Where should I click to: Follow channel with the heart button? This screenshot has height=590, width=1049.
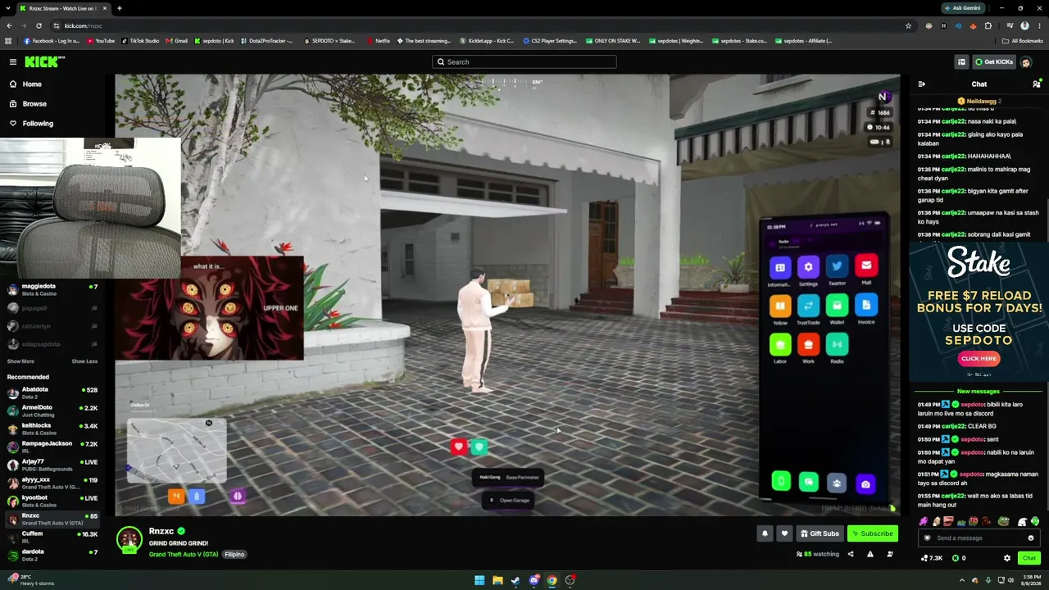[784, 533]
